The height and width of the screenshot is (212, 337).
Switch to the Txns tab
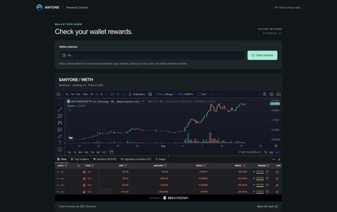click(x=61, y=159)
